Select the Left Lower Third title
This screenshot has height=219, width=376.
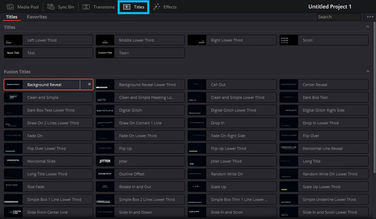coord(49,40)
